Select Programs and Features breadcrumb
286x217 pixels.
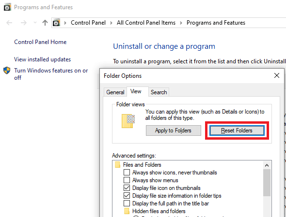tap(216, 23)
